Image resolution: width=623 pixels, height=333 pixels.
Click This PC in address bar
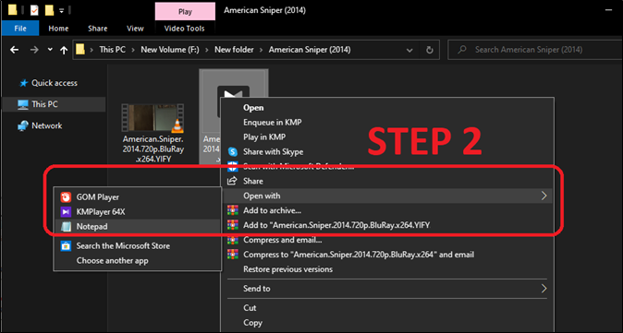(x=112, y=50)
